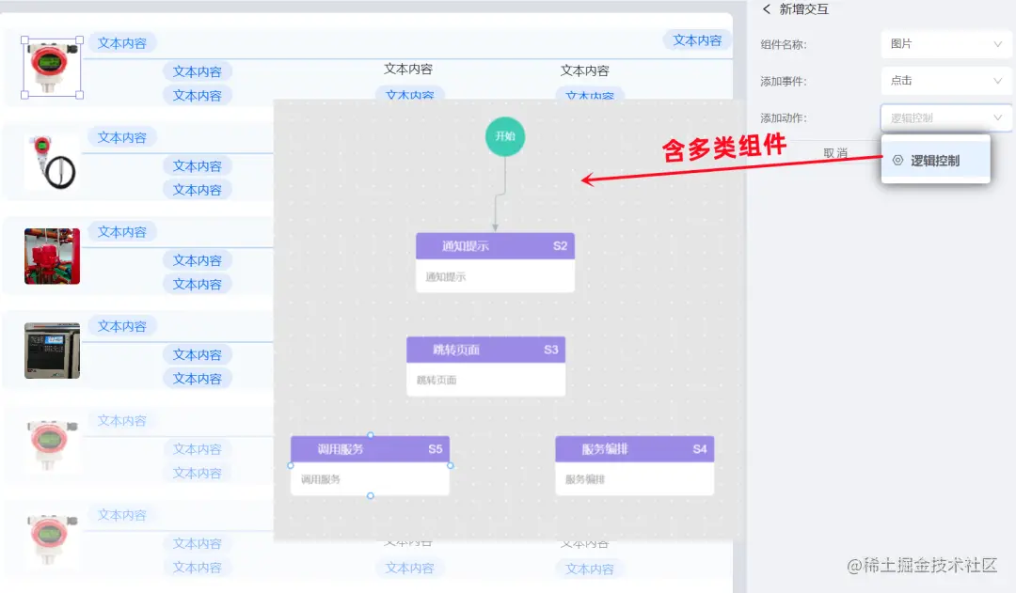
Task: Open the 组件名称 dropdown showing 图片
Action: point(945,44)
